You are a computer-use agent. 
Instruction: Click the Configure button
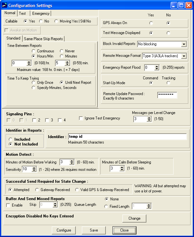(64, 230)
